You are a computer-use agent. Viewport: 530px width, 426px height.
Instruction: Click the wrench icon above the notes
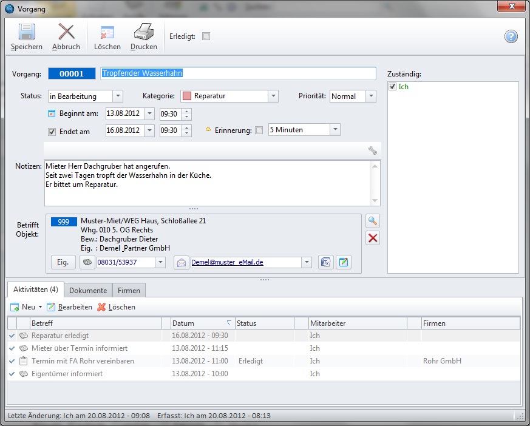[373, 150]
